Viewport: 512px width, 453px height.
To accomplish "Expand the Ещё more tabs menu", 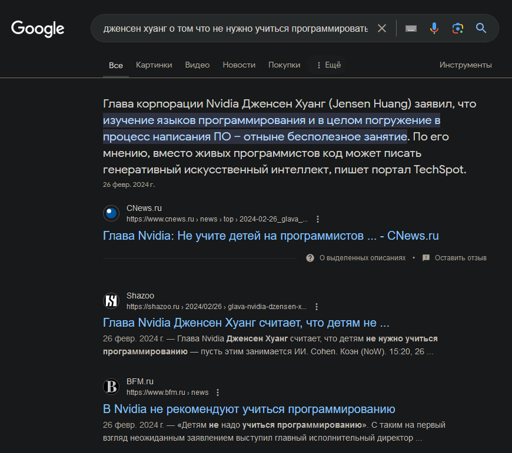I will click(x=328, y=65).
